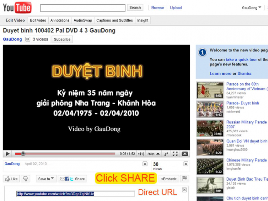268x201 pixels.
Task: Open Parade on the 60th Anniversary title
Action: pos(247,87)
